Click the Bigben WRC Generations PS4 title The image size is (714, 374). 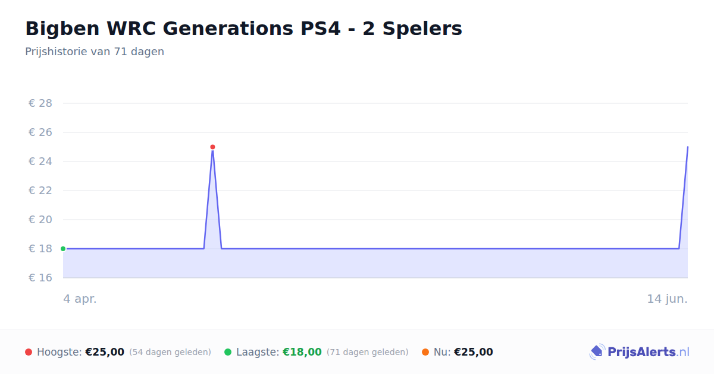pos(244,28)
